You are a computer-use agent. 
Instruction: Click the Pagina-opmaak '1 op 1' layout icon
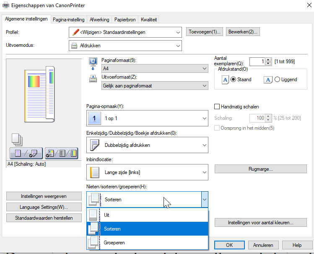pyautogui.click(x=94, y=119)
